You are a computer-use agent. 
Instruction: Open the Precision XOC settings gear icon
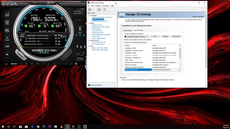pos(76,64)
